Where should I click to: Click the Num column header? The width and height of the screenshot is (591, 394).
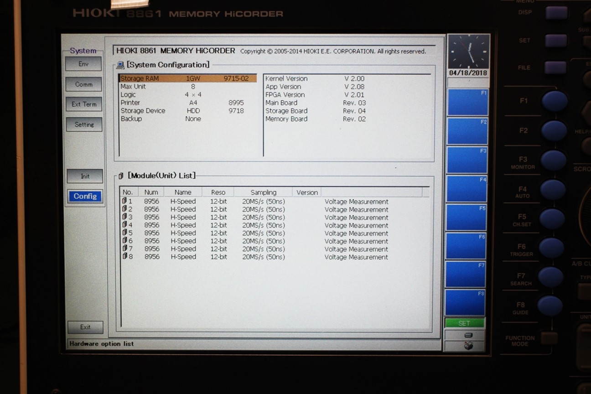click(151, 192)
